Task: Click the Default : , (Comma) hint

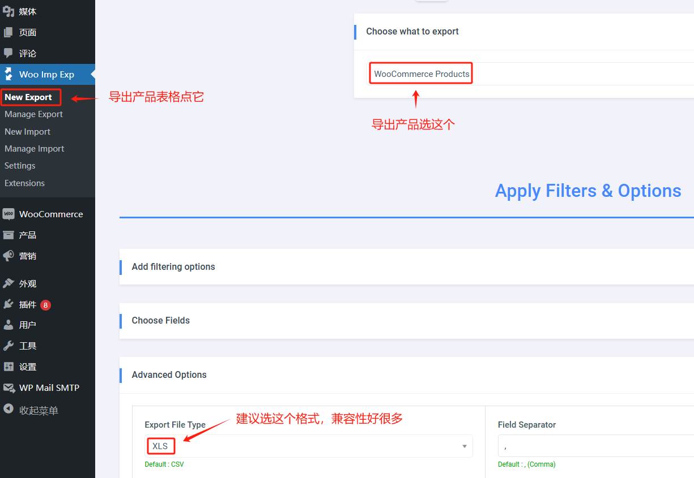Action: (x=527, y=464)
